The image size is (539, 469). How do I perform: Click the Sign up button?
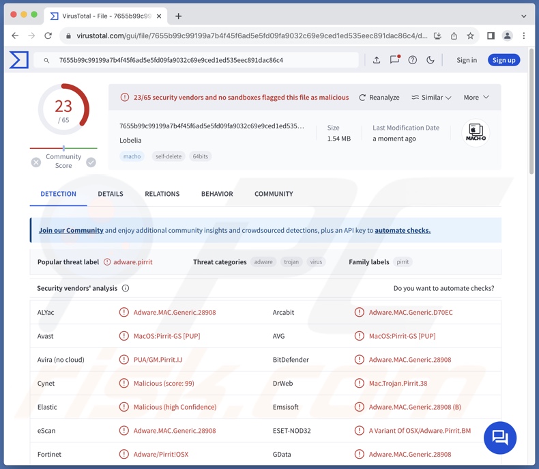pos(504,60)
